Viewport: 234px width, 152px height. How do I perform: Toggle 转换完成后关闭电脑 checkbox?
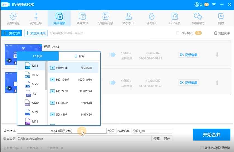tap(202, 148)
